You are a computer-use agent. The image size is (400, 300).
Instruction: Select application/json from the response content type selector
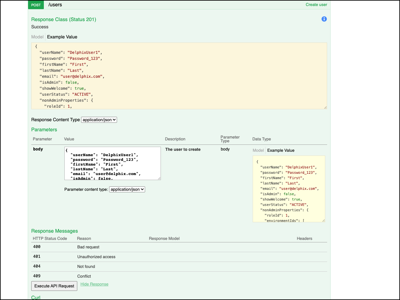pos(99,120)
